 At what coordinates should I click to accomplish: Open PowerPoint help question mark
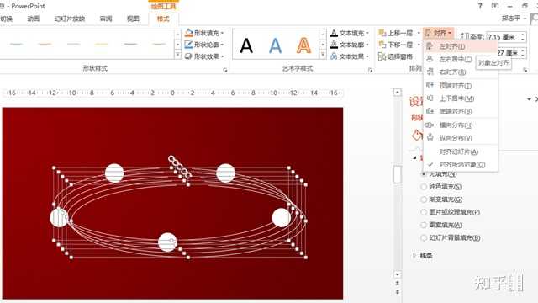480,6
